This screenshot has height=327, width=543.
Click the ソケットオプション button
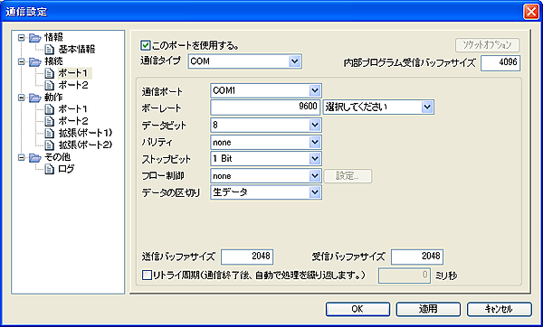(487, 45)
